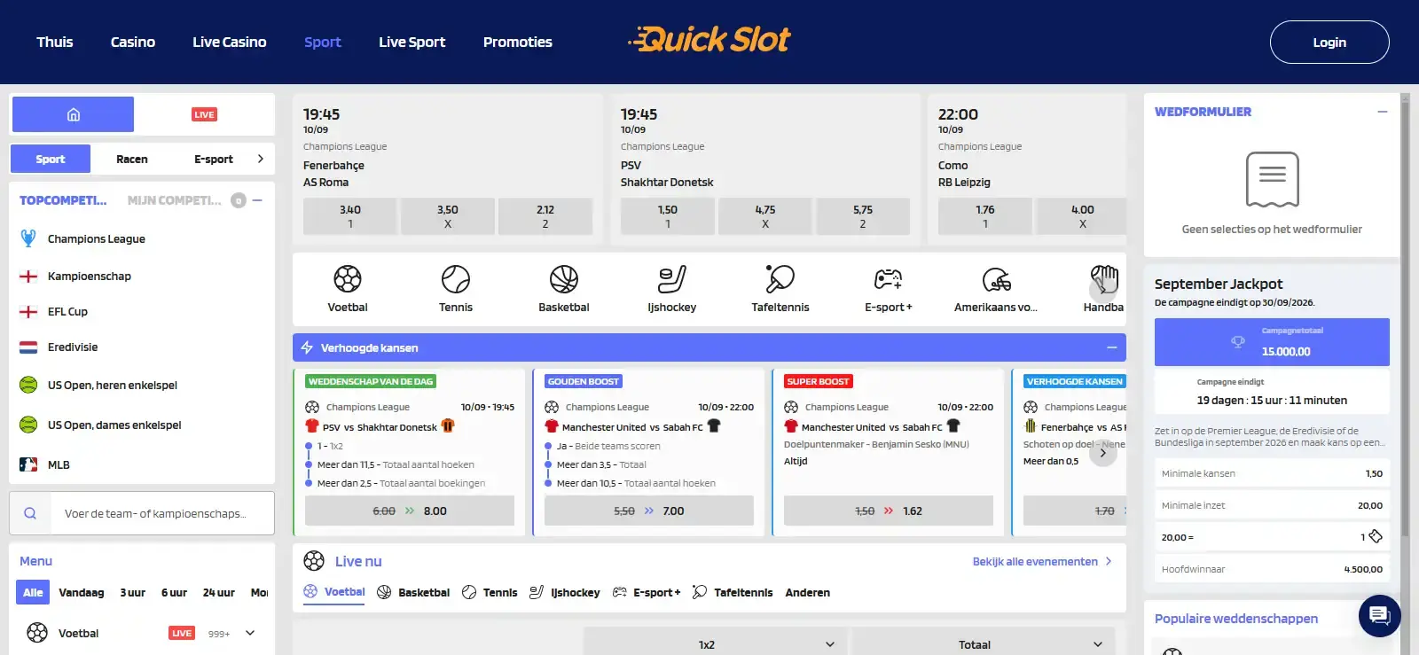
Task: Click the Live nu football icon
Action: 314,560
